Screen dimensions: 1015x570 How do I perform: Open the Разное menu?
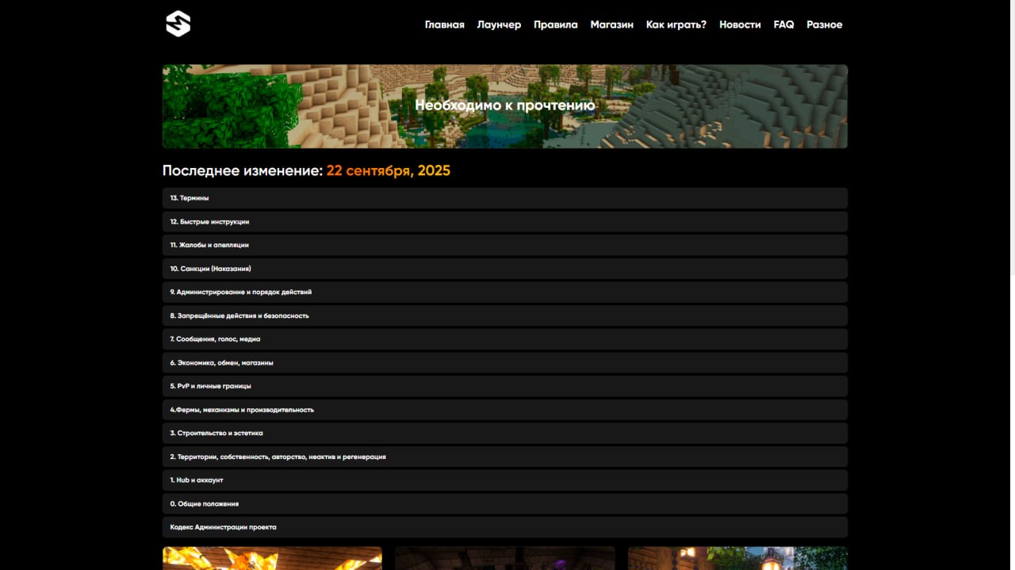824,25
